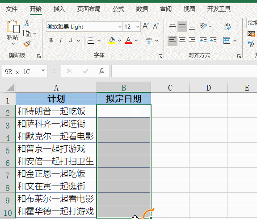Apply red font color A
Screen dimensions: 257x219
pyautogui.click(x=128, y=41)
